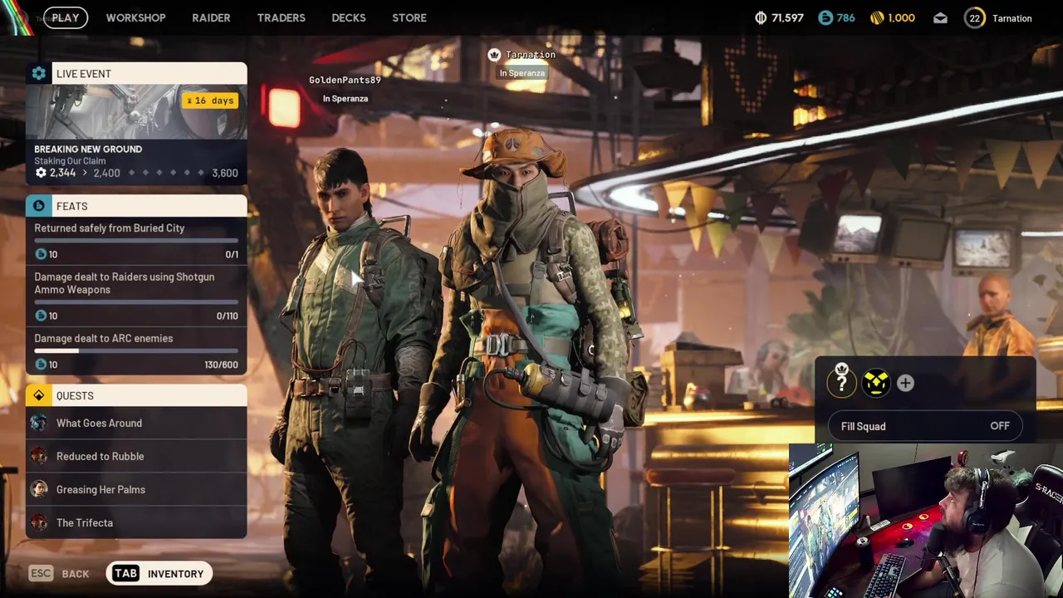Open the RAIDER tab
The height and width of the screenshot is (598, 1063).
point(211,17)
